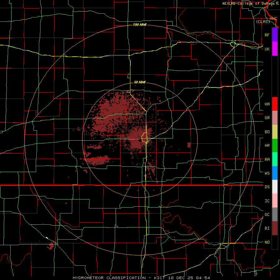The height and width of the screenshot is (280, 280).
Task: Click the ND legend label
Action: 267,242
